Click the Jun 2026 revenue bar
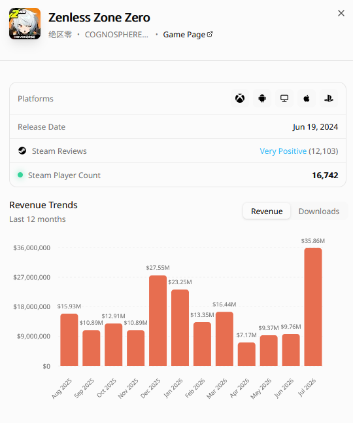 [x=291, y=350]
